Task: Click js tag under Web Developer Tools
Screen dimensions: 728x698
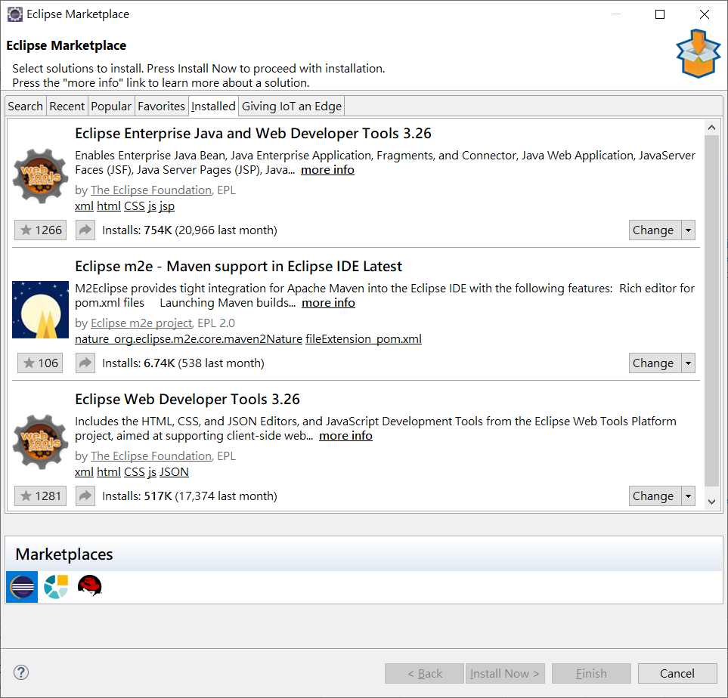Action: tap(152, 472)
